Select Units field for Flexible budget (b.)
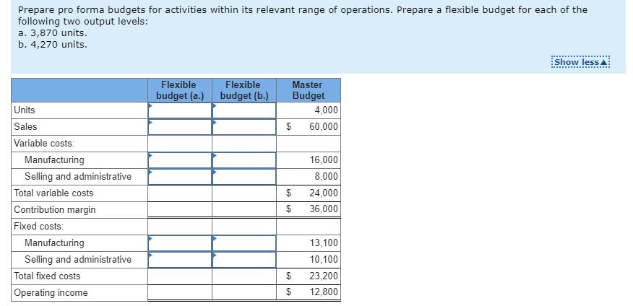 (244, 110)
